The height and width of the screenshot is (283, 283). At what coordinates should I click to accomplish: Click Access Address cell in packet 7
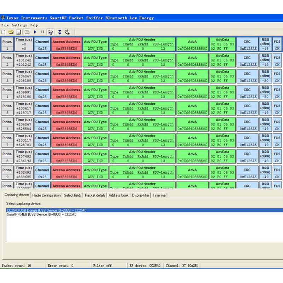tap(67, 140)
